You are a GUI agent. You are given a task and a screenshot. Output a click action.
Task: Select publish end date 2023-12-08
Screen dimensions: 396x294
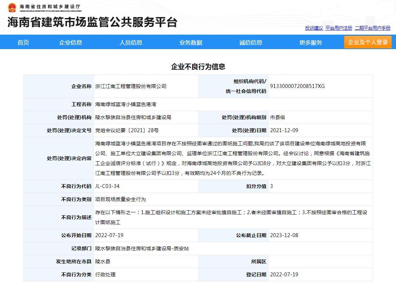(x=284, y=235)
